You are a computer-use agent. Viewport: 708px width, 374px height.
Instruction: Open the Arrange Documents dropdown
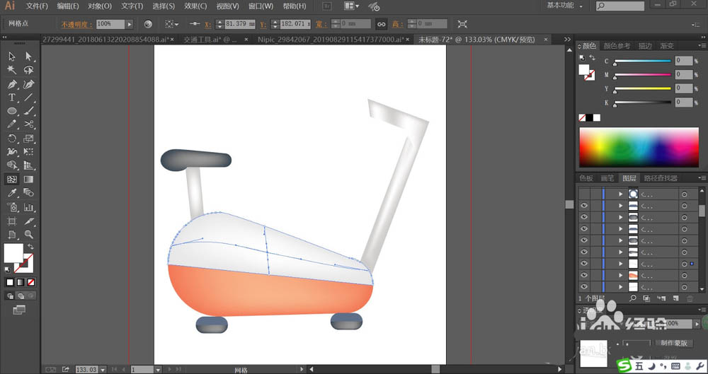tap(352, 6)
